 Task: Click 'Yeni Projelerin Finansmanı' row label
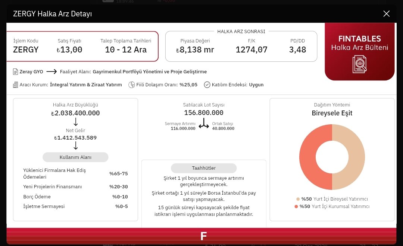pos(53,187)
